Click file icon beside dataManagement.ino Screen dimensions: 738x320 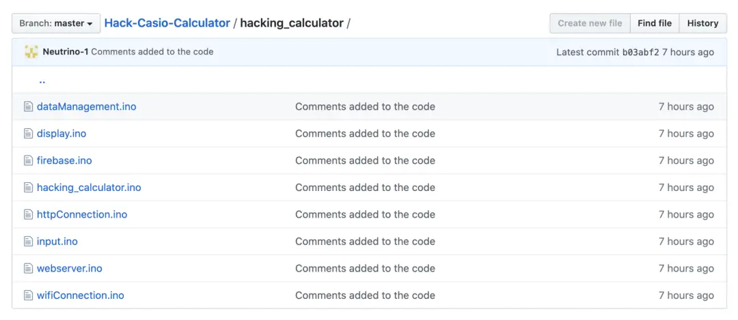point(28,106)
